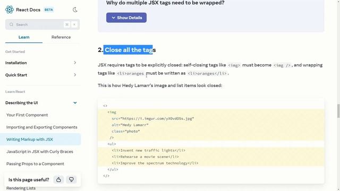
Task: Click the Close all the tags heading
Action: pos(127,50)
